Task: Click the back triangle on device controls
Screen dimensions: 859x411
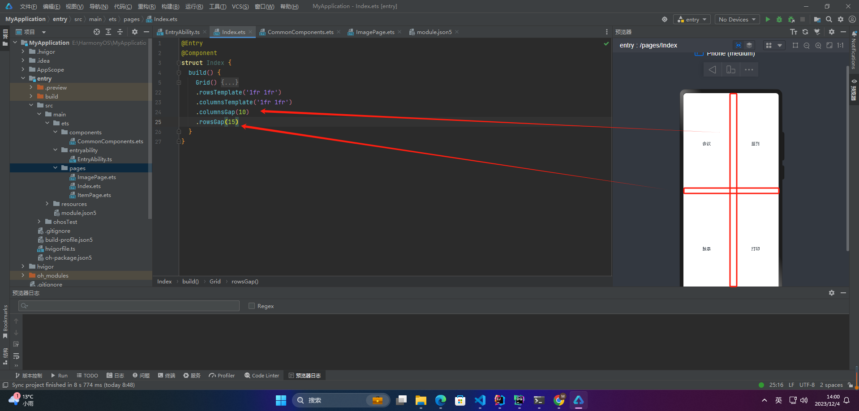Action: click(x=713, y=69)
